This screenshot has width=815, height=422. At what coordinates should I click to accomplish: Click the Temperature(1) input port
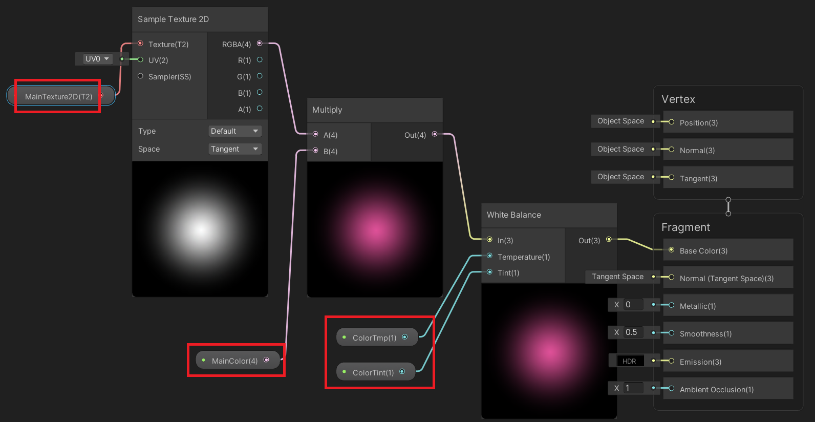489,256
